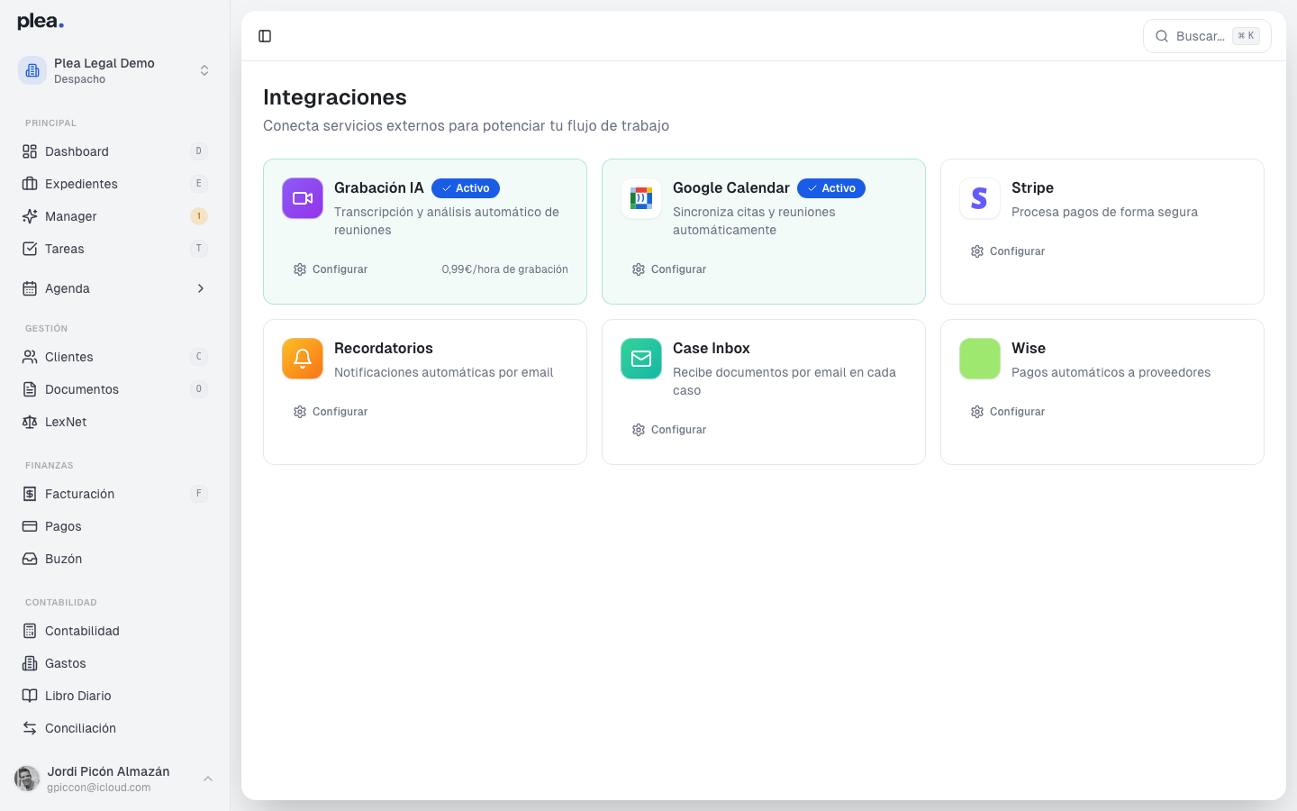Click the Google Calendar integration icon

point(640,198)
